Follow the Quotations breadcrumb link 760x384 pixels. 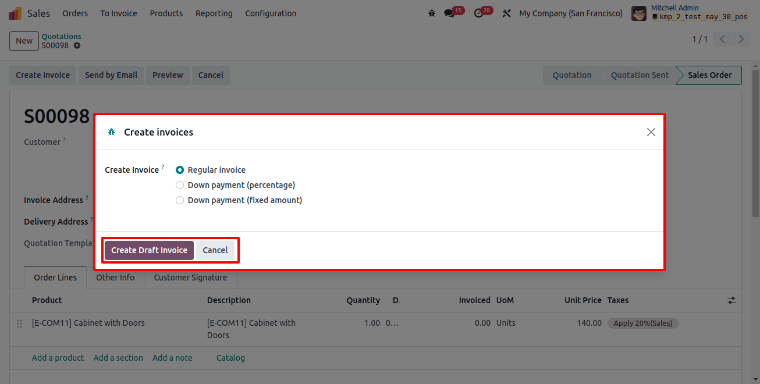[x=61, y=36]
